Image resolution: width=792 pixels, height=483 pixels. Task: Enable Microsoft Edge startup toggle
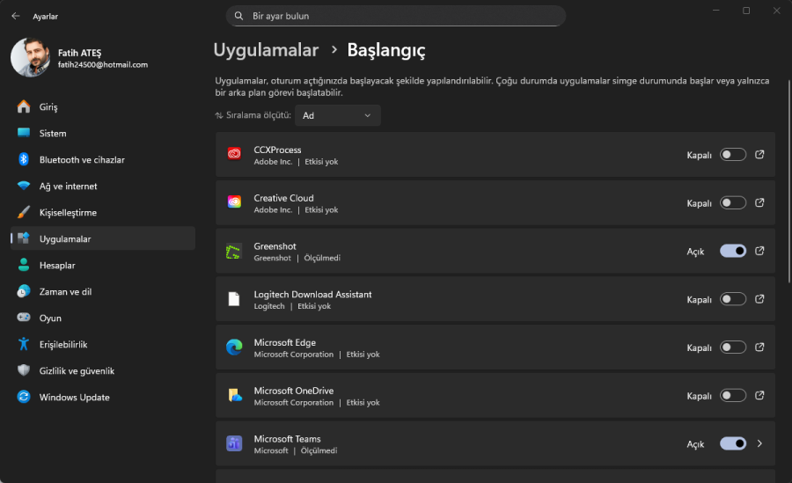(x=732, y=348)
